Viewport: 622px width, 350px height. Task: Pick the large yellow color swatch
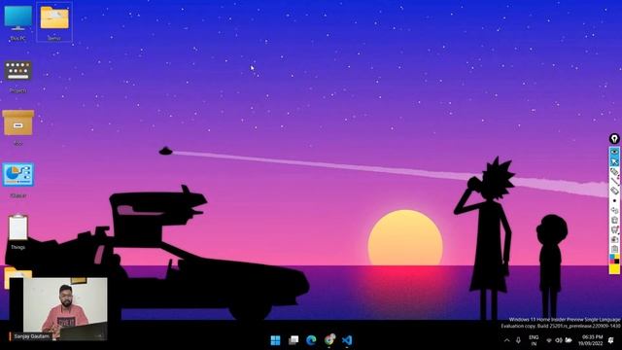pyautogui.click(x=614, y=268)
